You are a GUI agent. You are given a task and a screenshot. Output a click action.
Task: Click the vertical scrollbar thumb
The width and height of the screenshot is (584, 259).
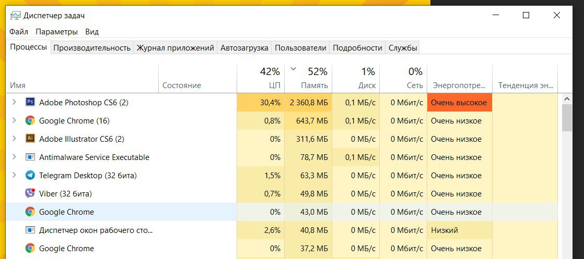pos(567,118)
